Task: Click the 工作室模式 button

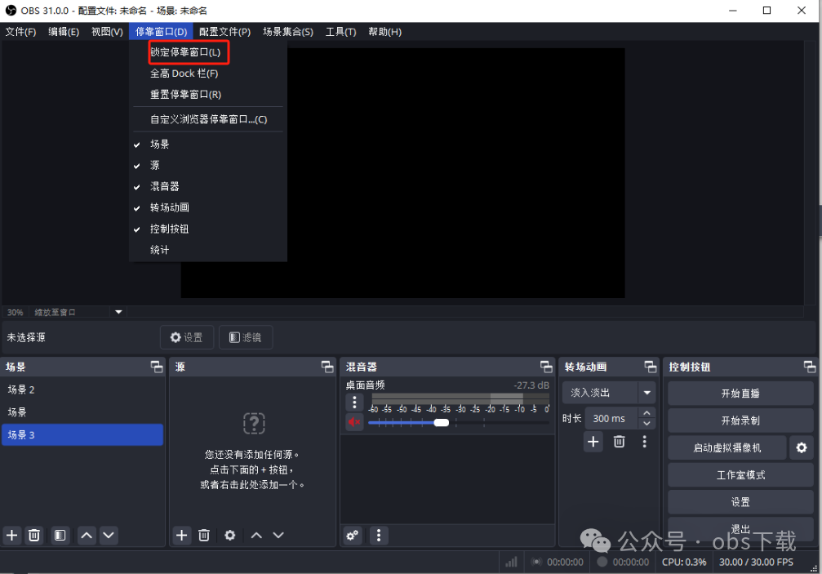Action: [740, 474]
